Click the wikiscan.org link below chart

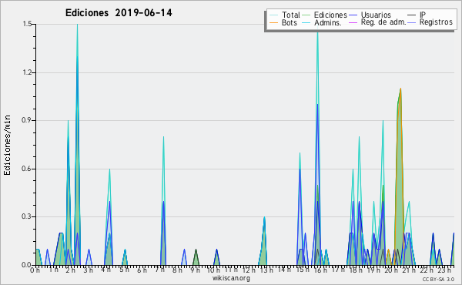point(231,278)
